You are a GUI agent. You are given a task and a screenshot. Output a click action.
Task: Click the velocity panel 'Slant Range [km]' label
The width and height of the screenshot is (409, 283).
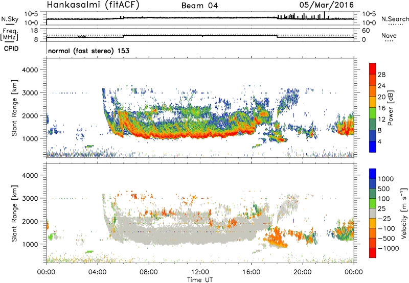click(15, 213)
